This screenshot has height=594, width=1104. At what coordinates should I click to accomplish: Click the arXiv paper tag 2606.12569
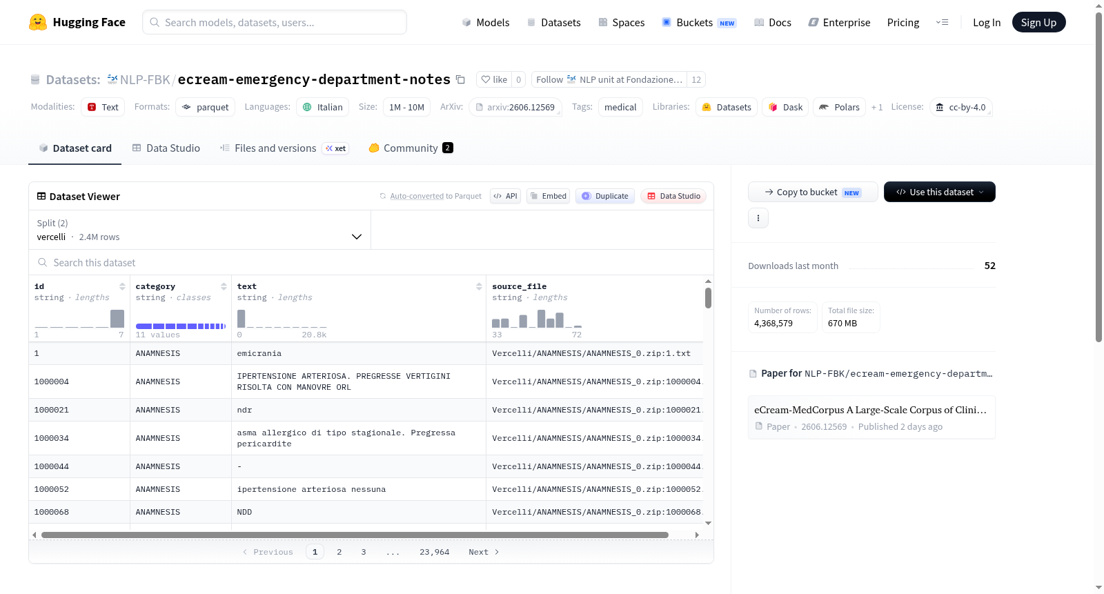[515, 107]
